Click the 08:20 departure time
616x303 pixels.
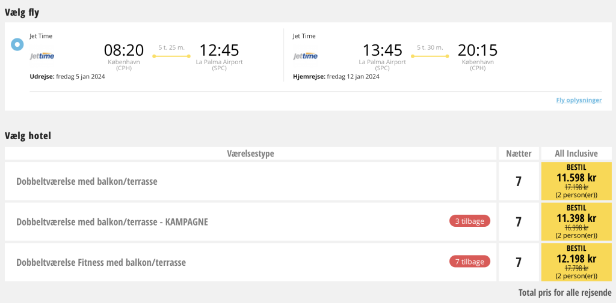pos(124,50)
